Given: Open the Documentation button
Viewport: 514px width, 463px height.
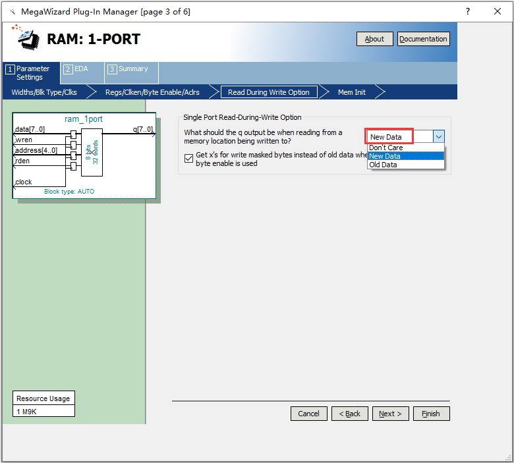Looking at the screenshot, I should click(x=423, y=39).
